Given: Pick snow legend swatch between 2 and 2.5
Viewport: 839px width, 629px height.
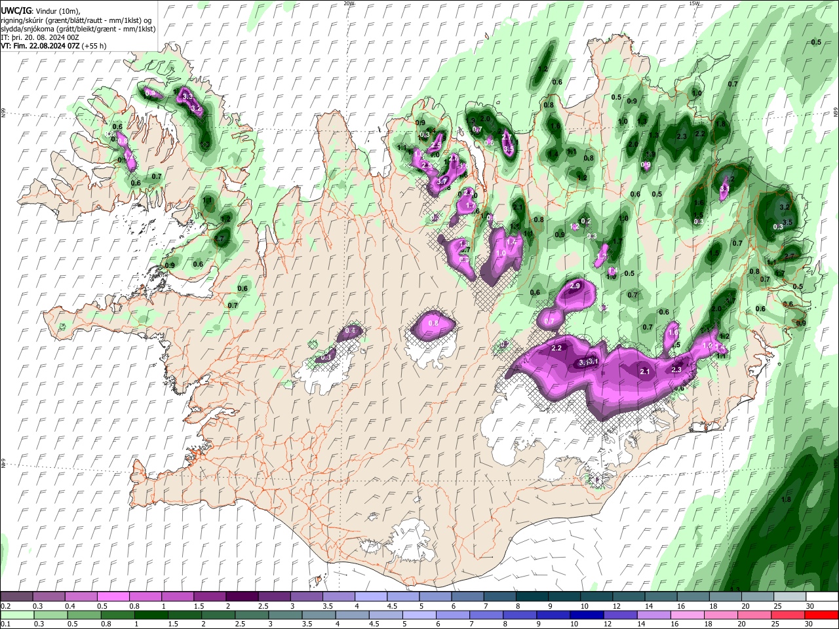Looking at the screenshot, I should tap(242, 597).
